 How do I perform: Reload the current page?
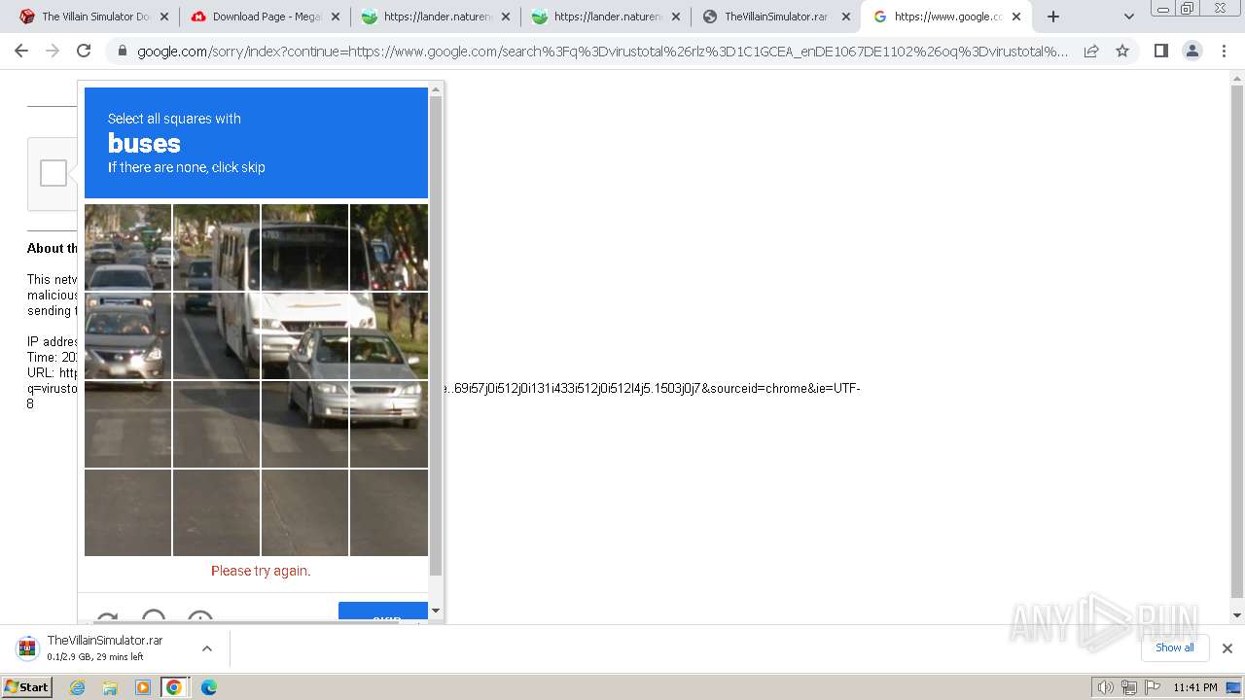click(84, 51)
